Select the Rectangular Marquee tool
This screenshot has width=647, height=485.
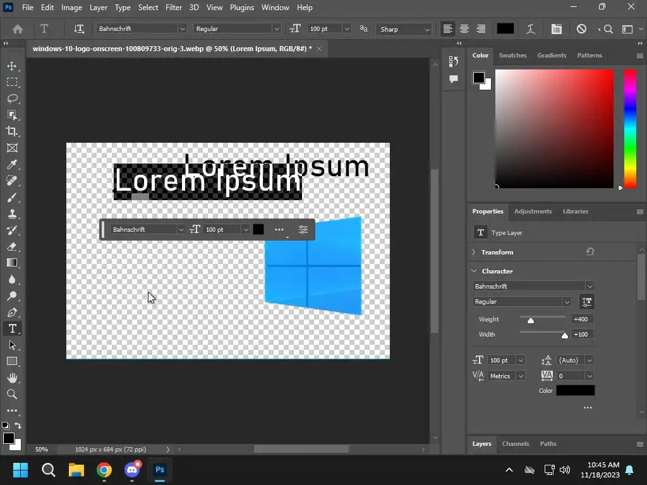(12, 82)
